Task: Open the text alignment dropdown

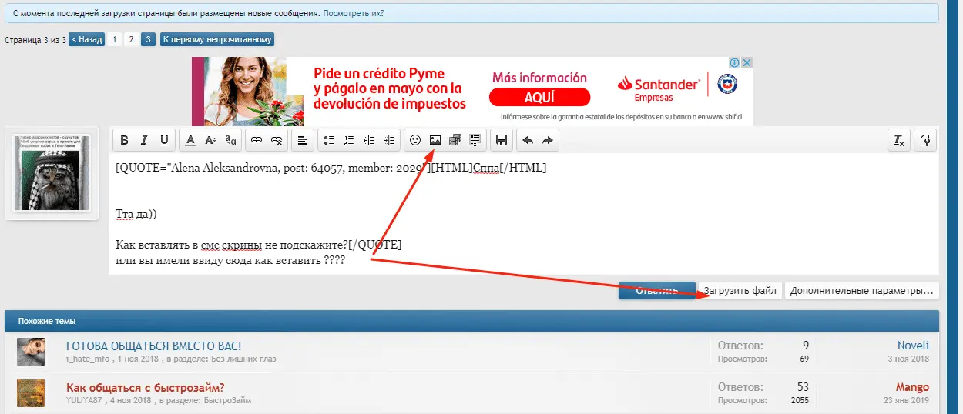Action: [x=303, y=140]
